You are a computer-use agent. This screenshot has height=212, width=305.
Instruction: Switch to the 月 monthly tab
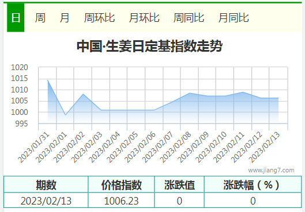[x=65, y=18]
